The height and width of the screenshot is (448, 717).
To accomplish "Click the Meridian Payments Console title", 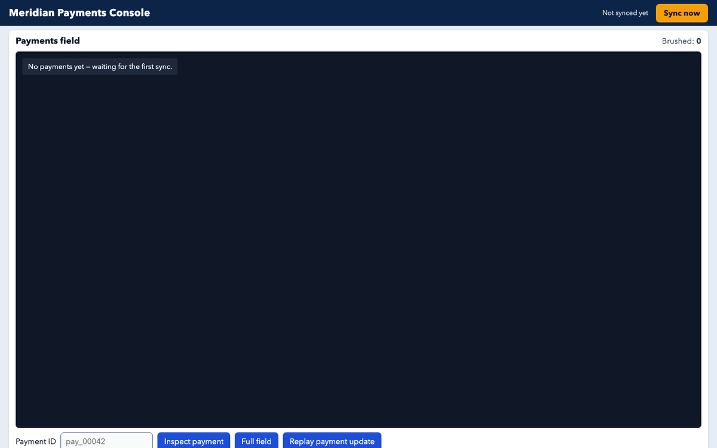I will [79, 13].
